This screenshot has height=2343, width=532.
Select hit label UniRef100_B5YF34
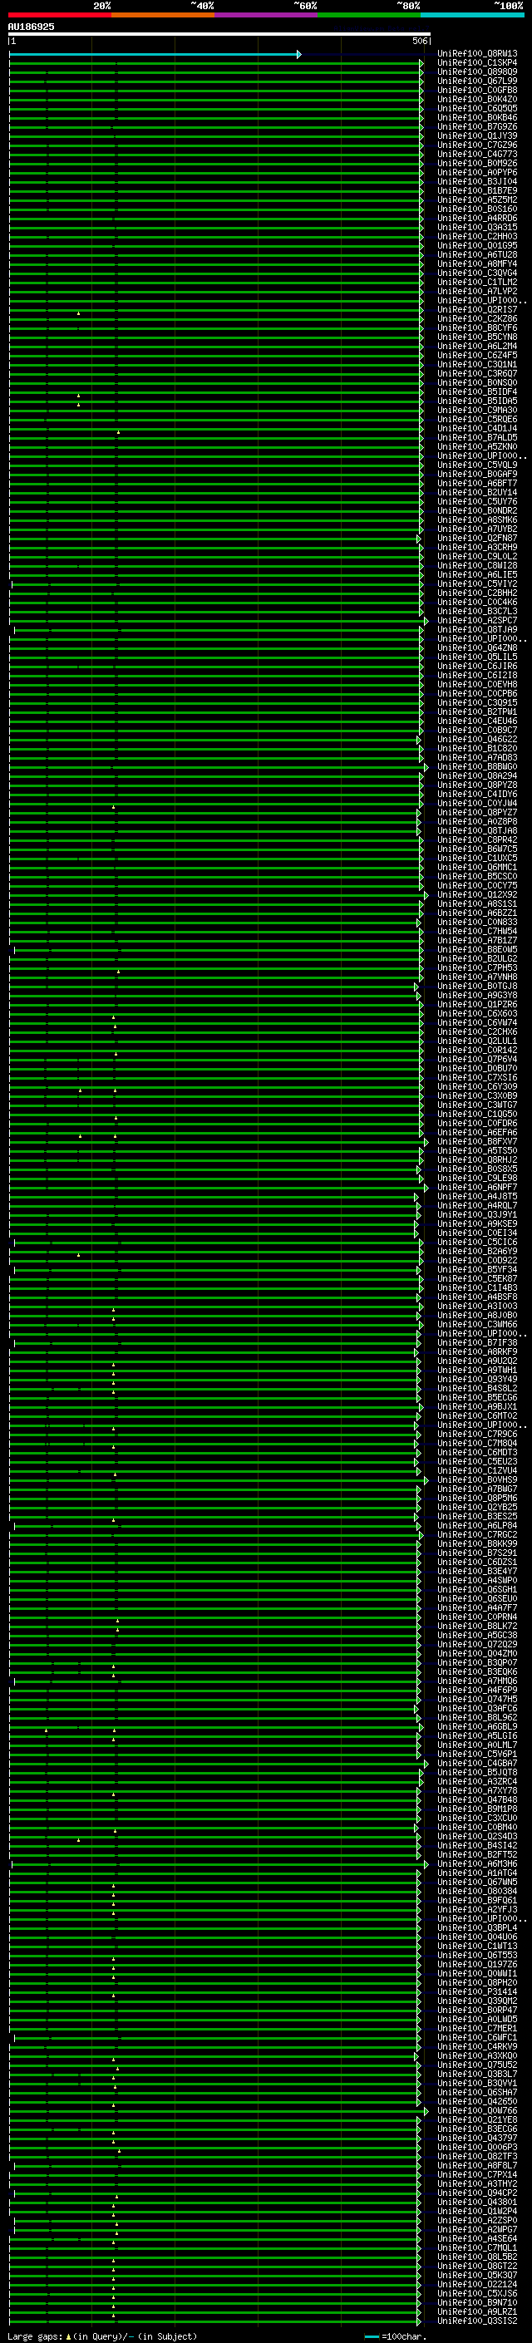point(477,1270)
